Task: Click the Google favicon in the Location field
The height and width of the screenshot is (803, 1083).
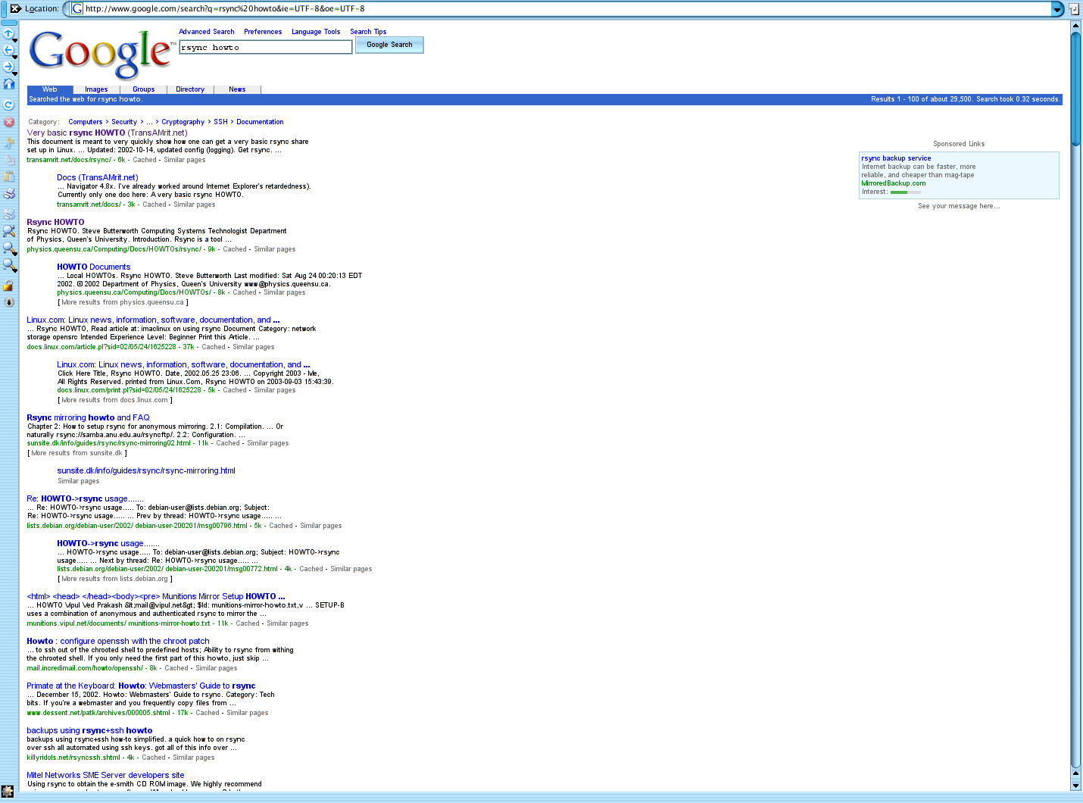Action: tap(77, 9)
